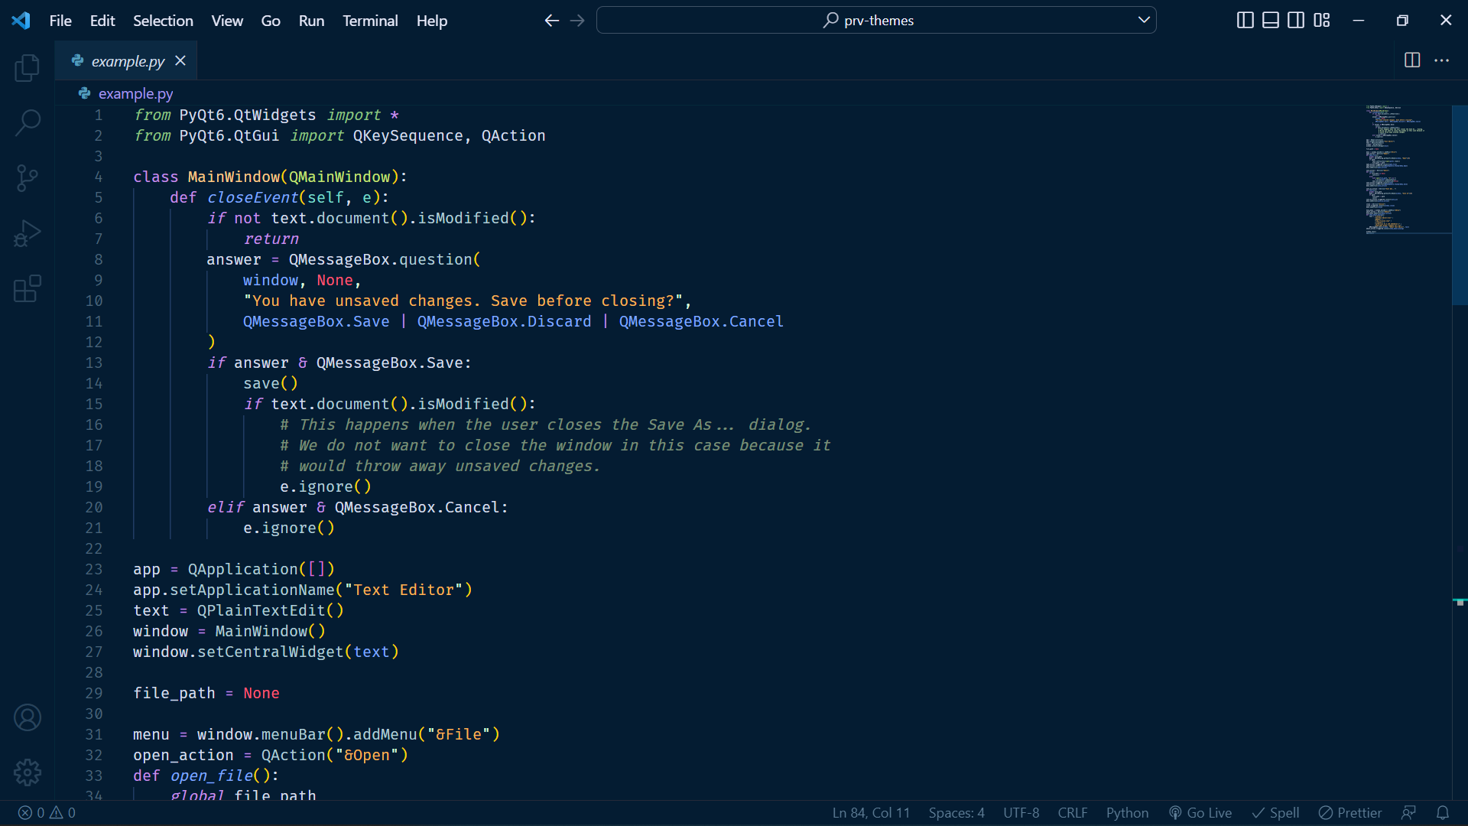
Task: Open the Extensions view icon
Action: (x=28, y=288)
